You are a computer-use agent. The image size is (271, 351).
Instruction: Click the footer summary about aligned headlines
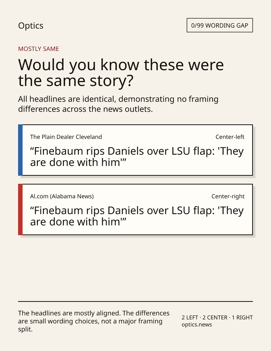[x=94, y=321]
